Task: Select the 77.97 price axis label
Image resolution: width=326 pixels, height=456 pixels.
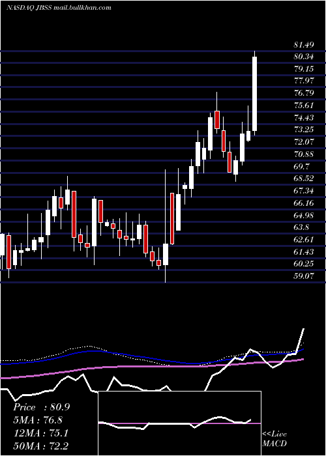Action: [x=304, y=81]
